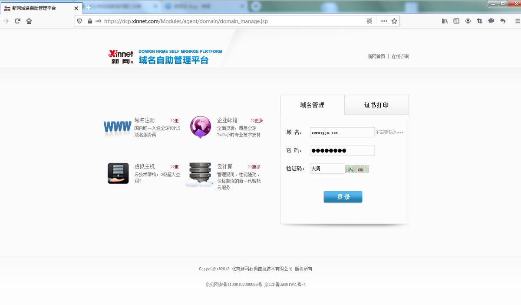Click the cloud computing server stack icon
Viewport: 521px width, 305px height.
point(200,174)
